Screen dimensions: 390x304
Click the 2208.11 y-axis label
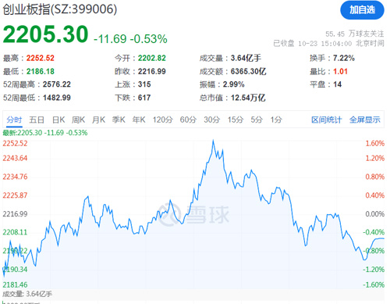click(15, 232)
